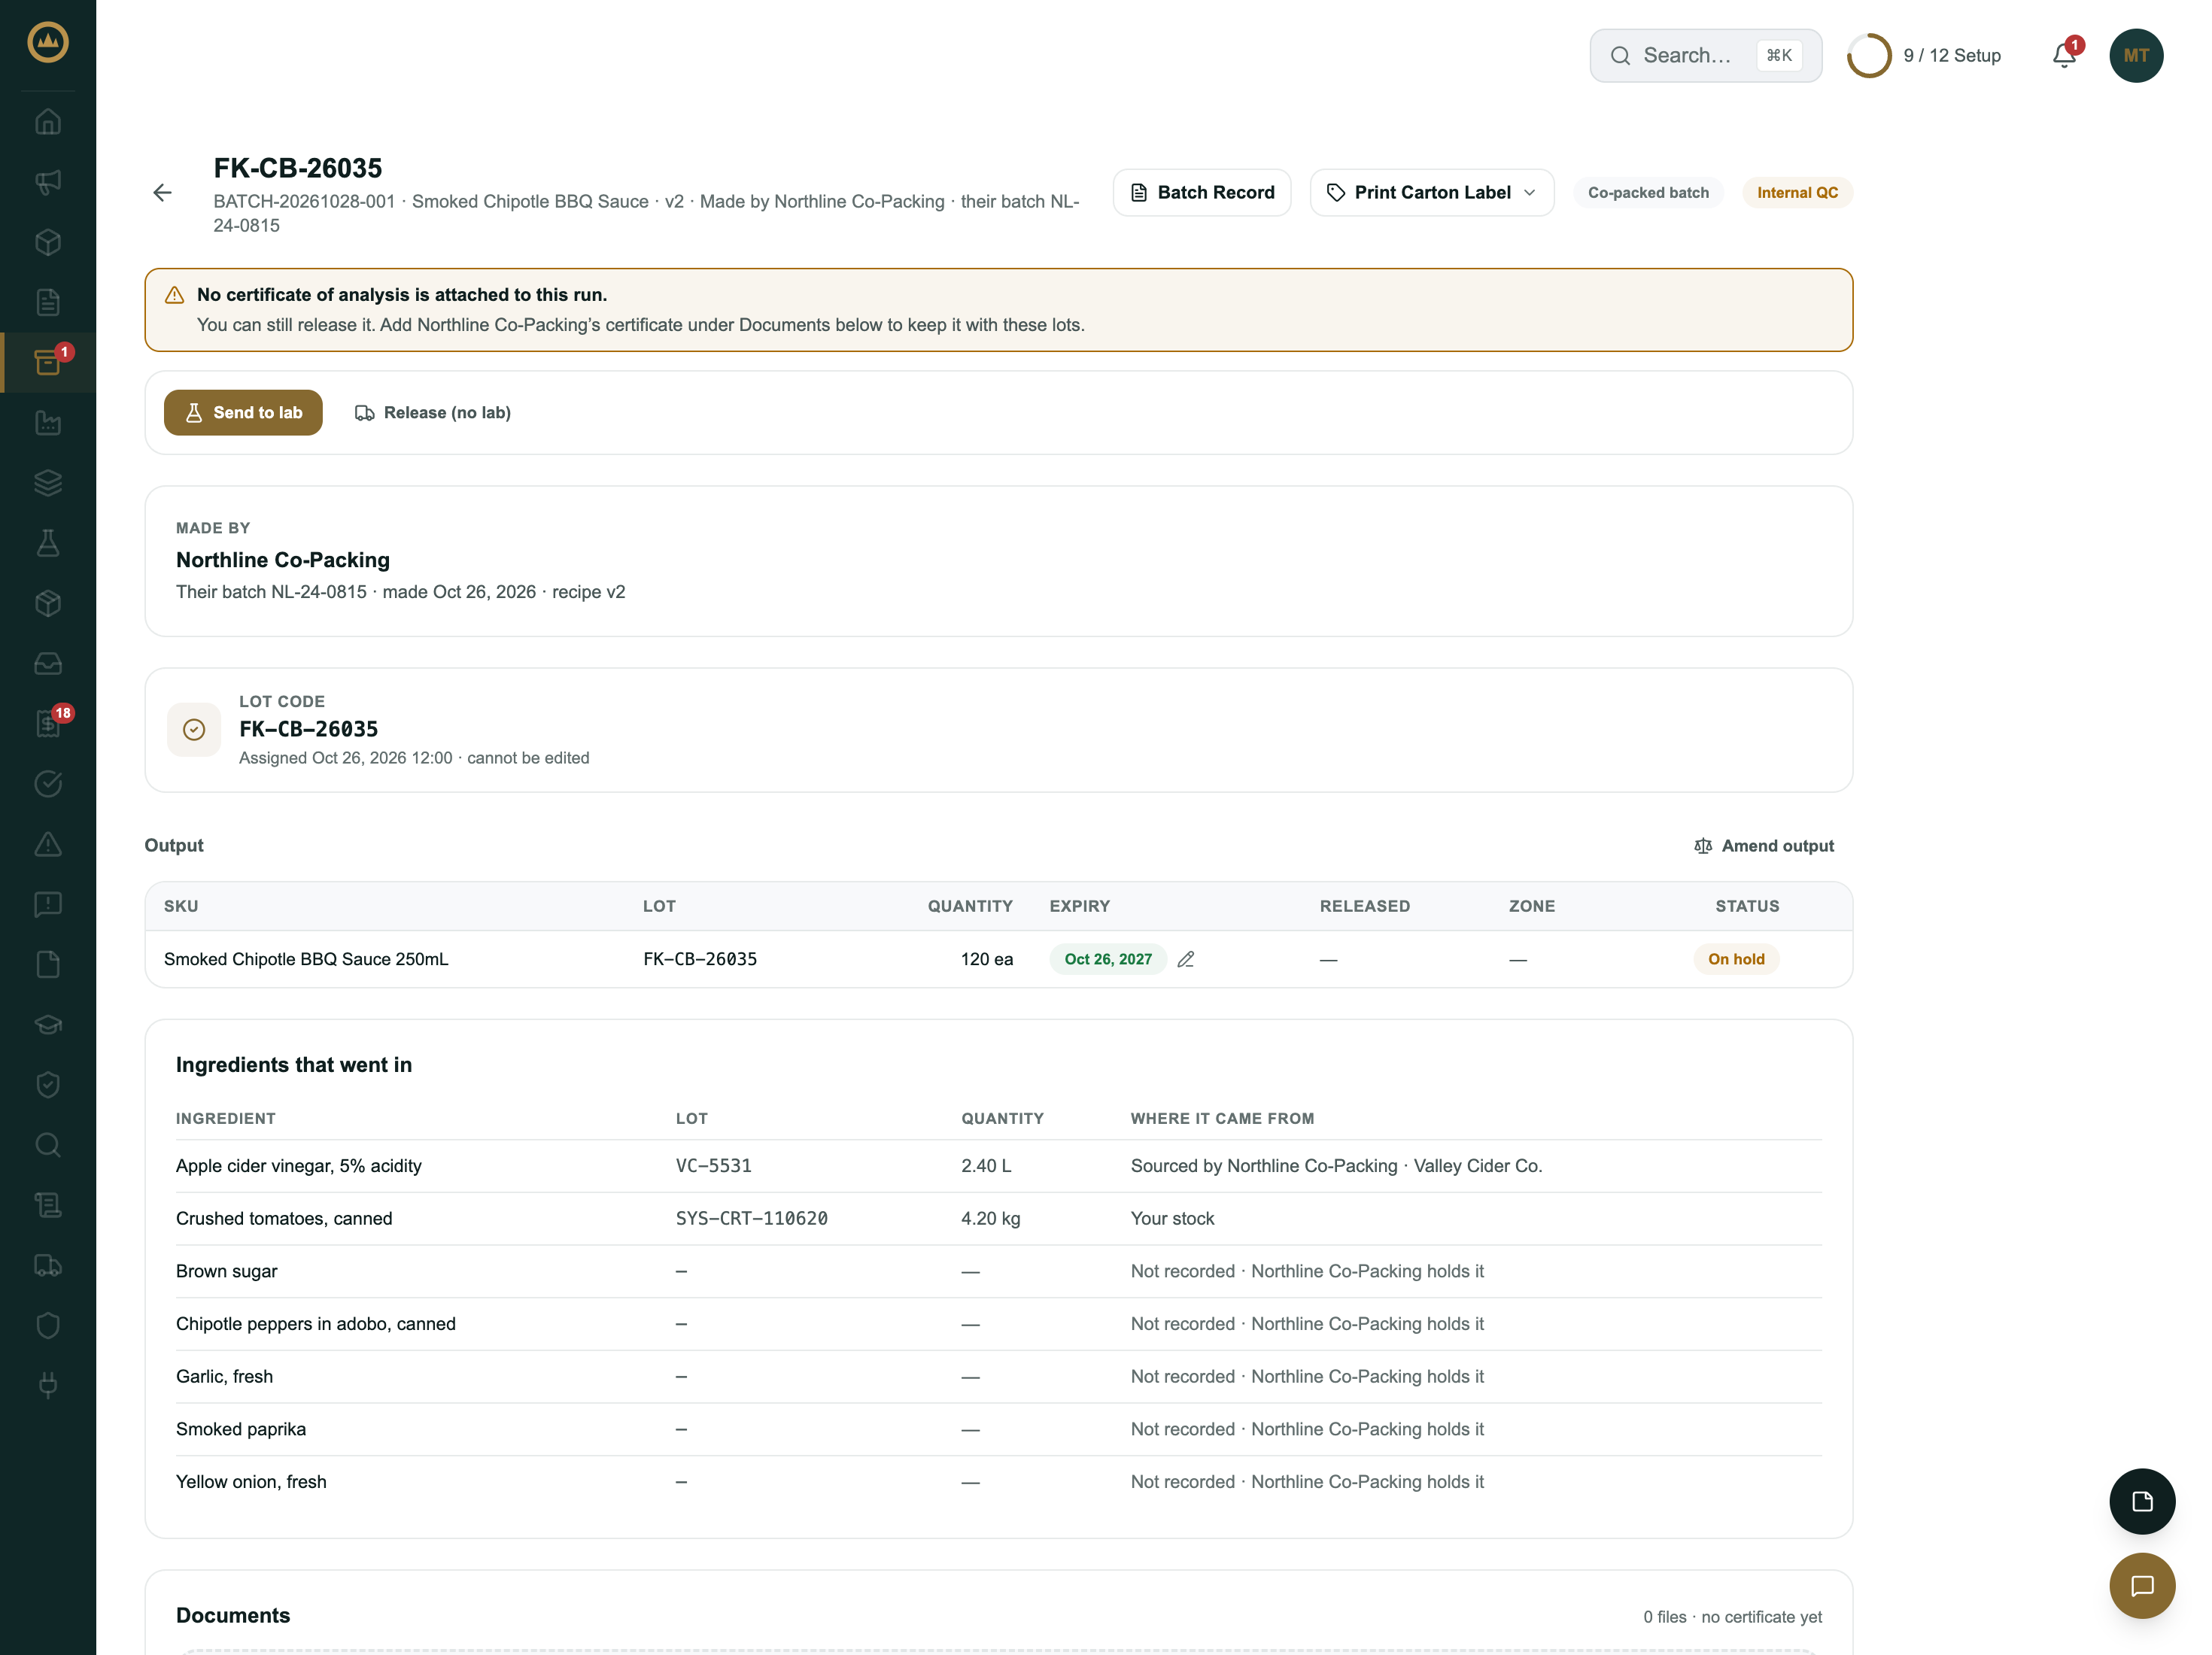Click the Co-packed batch badge
The width and height of the screenshot is (2212, 1655).
pyautogui.click(x=1648, y=193)
